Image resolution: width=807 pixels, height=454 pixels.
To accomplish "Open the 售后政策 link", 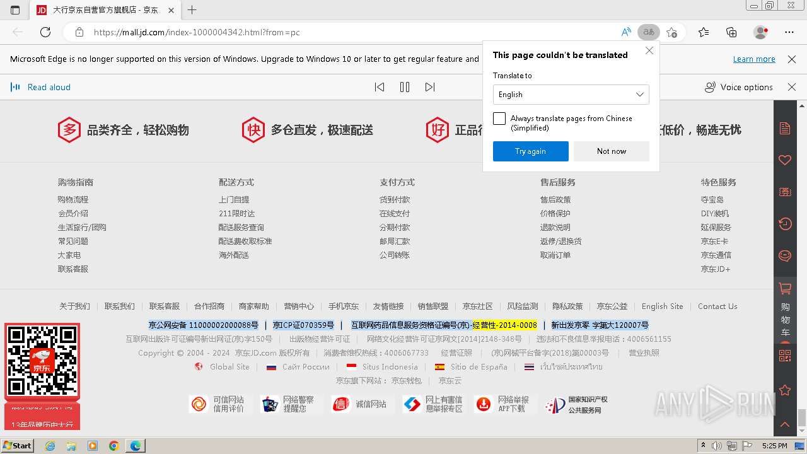I will click(x=555, y=199).
